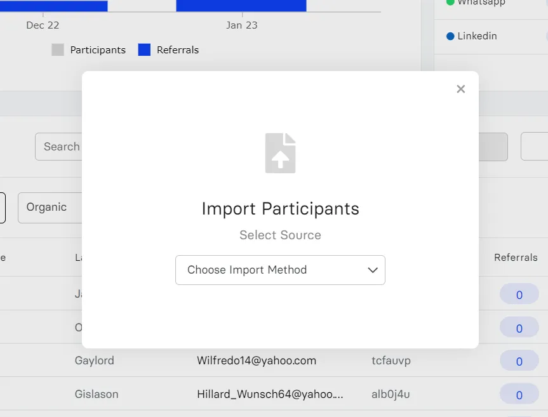
Task: Click the Wilfredo14@yahoo.com email cell
Action: tap(257, 361)
